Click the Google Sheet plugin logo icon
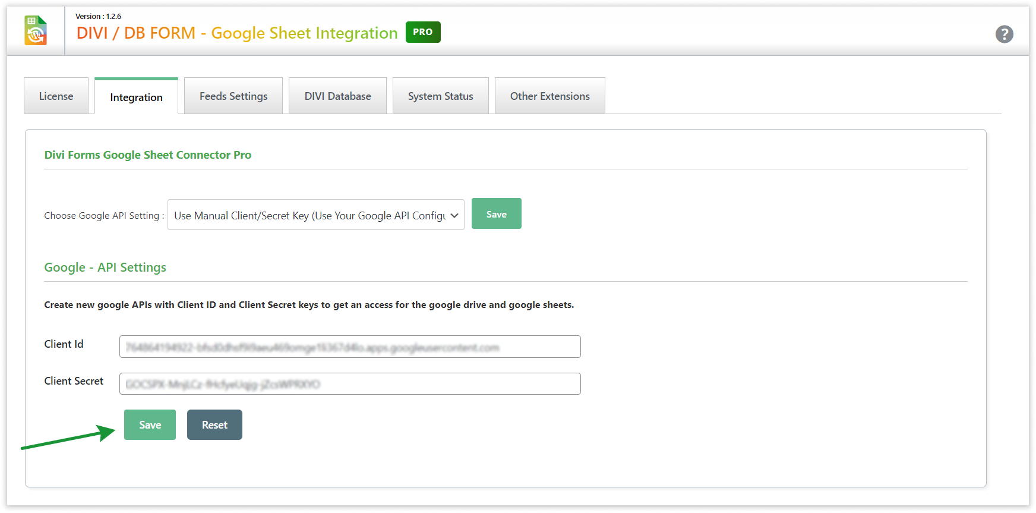This screenshot has width=1036, height=513. (x=36, y=31)
